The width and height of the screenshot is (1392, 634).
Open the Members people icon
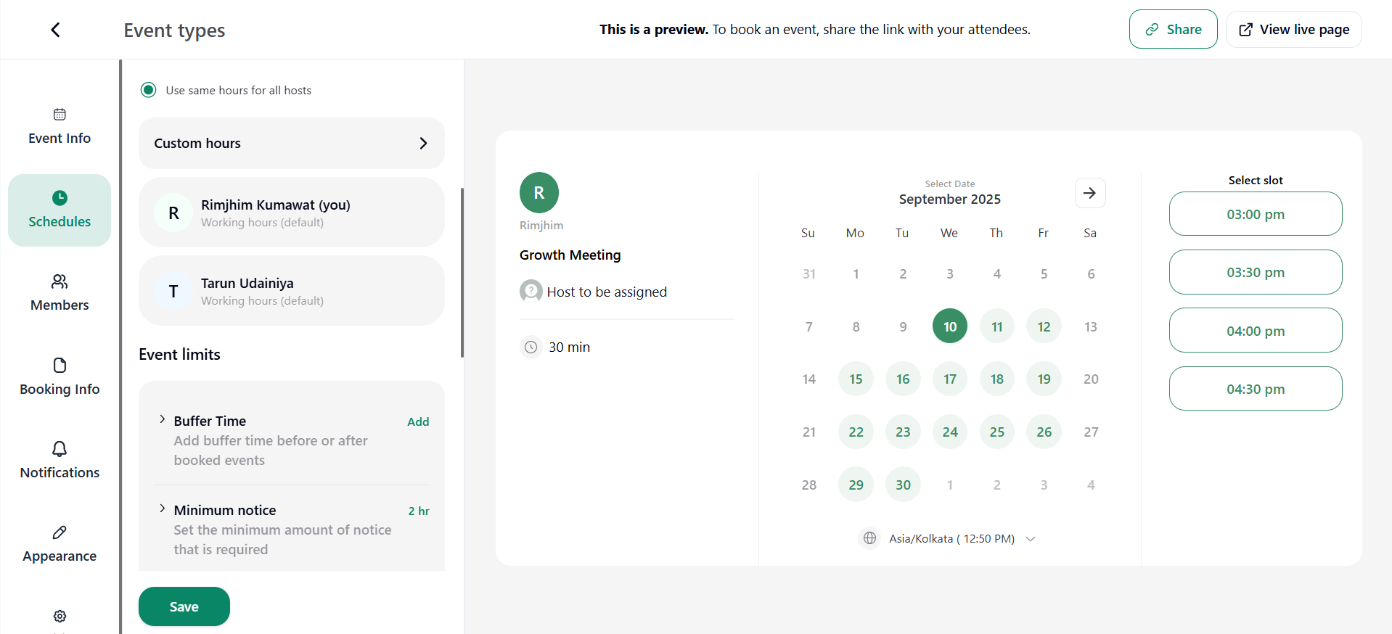(60, 281)
